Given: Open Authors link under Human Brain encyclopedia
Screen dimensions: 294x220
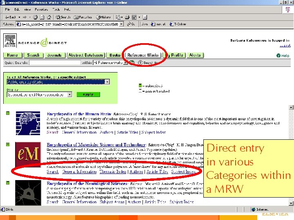Looking at the screenshot, I should [107, 132].
